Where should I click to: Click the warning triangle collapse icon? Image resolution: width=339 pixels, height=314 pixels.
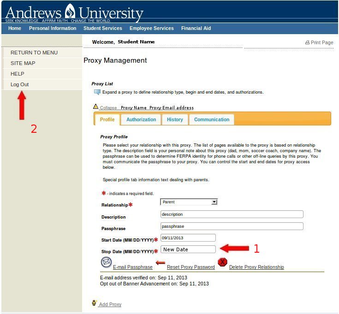(95, 107)
